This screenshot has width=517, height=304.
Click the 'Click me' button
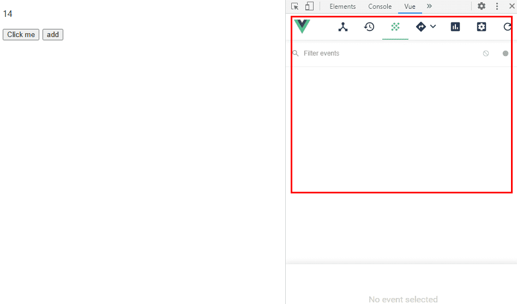[21, 34]
